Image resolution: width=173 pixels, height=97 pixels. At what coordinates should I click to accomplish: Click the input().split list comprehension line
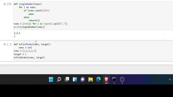tap(41, 24)
